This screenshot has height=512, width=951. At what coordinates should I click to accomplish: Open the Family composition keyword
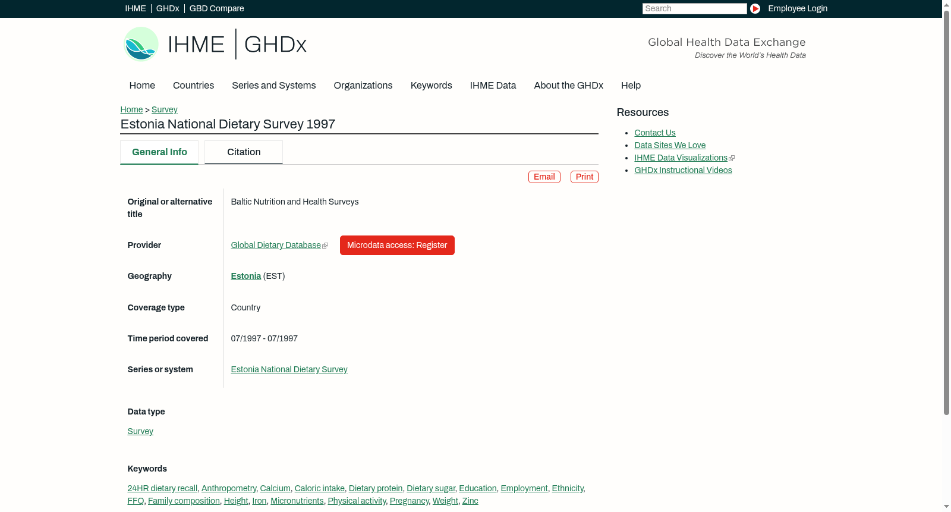(x=184, y=501)
